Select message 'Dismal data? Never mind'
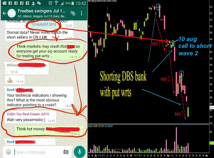The height and width of the screenshot is (158, 214). point(39,35)
